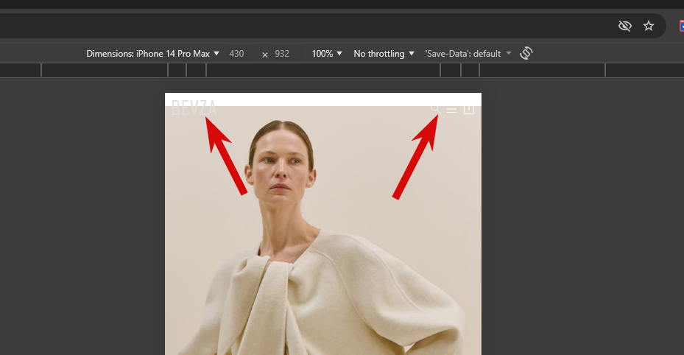The width and height of the screenshot is (684, 355).
Task: Open the 100% zoom dropdown
Action: pyautogui.click(x=327, y=54)
